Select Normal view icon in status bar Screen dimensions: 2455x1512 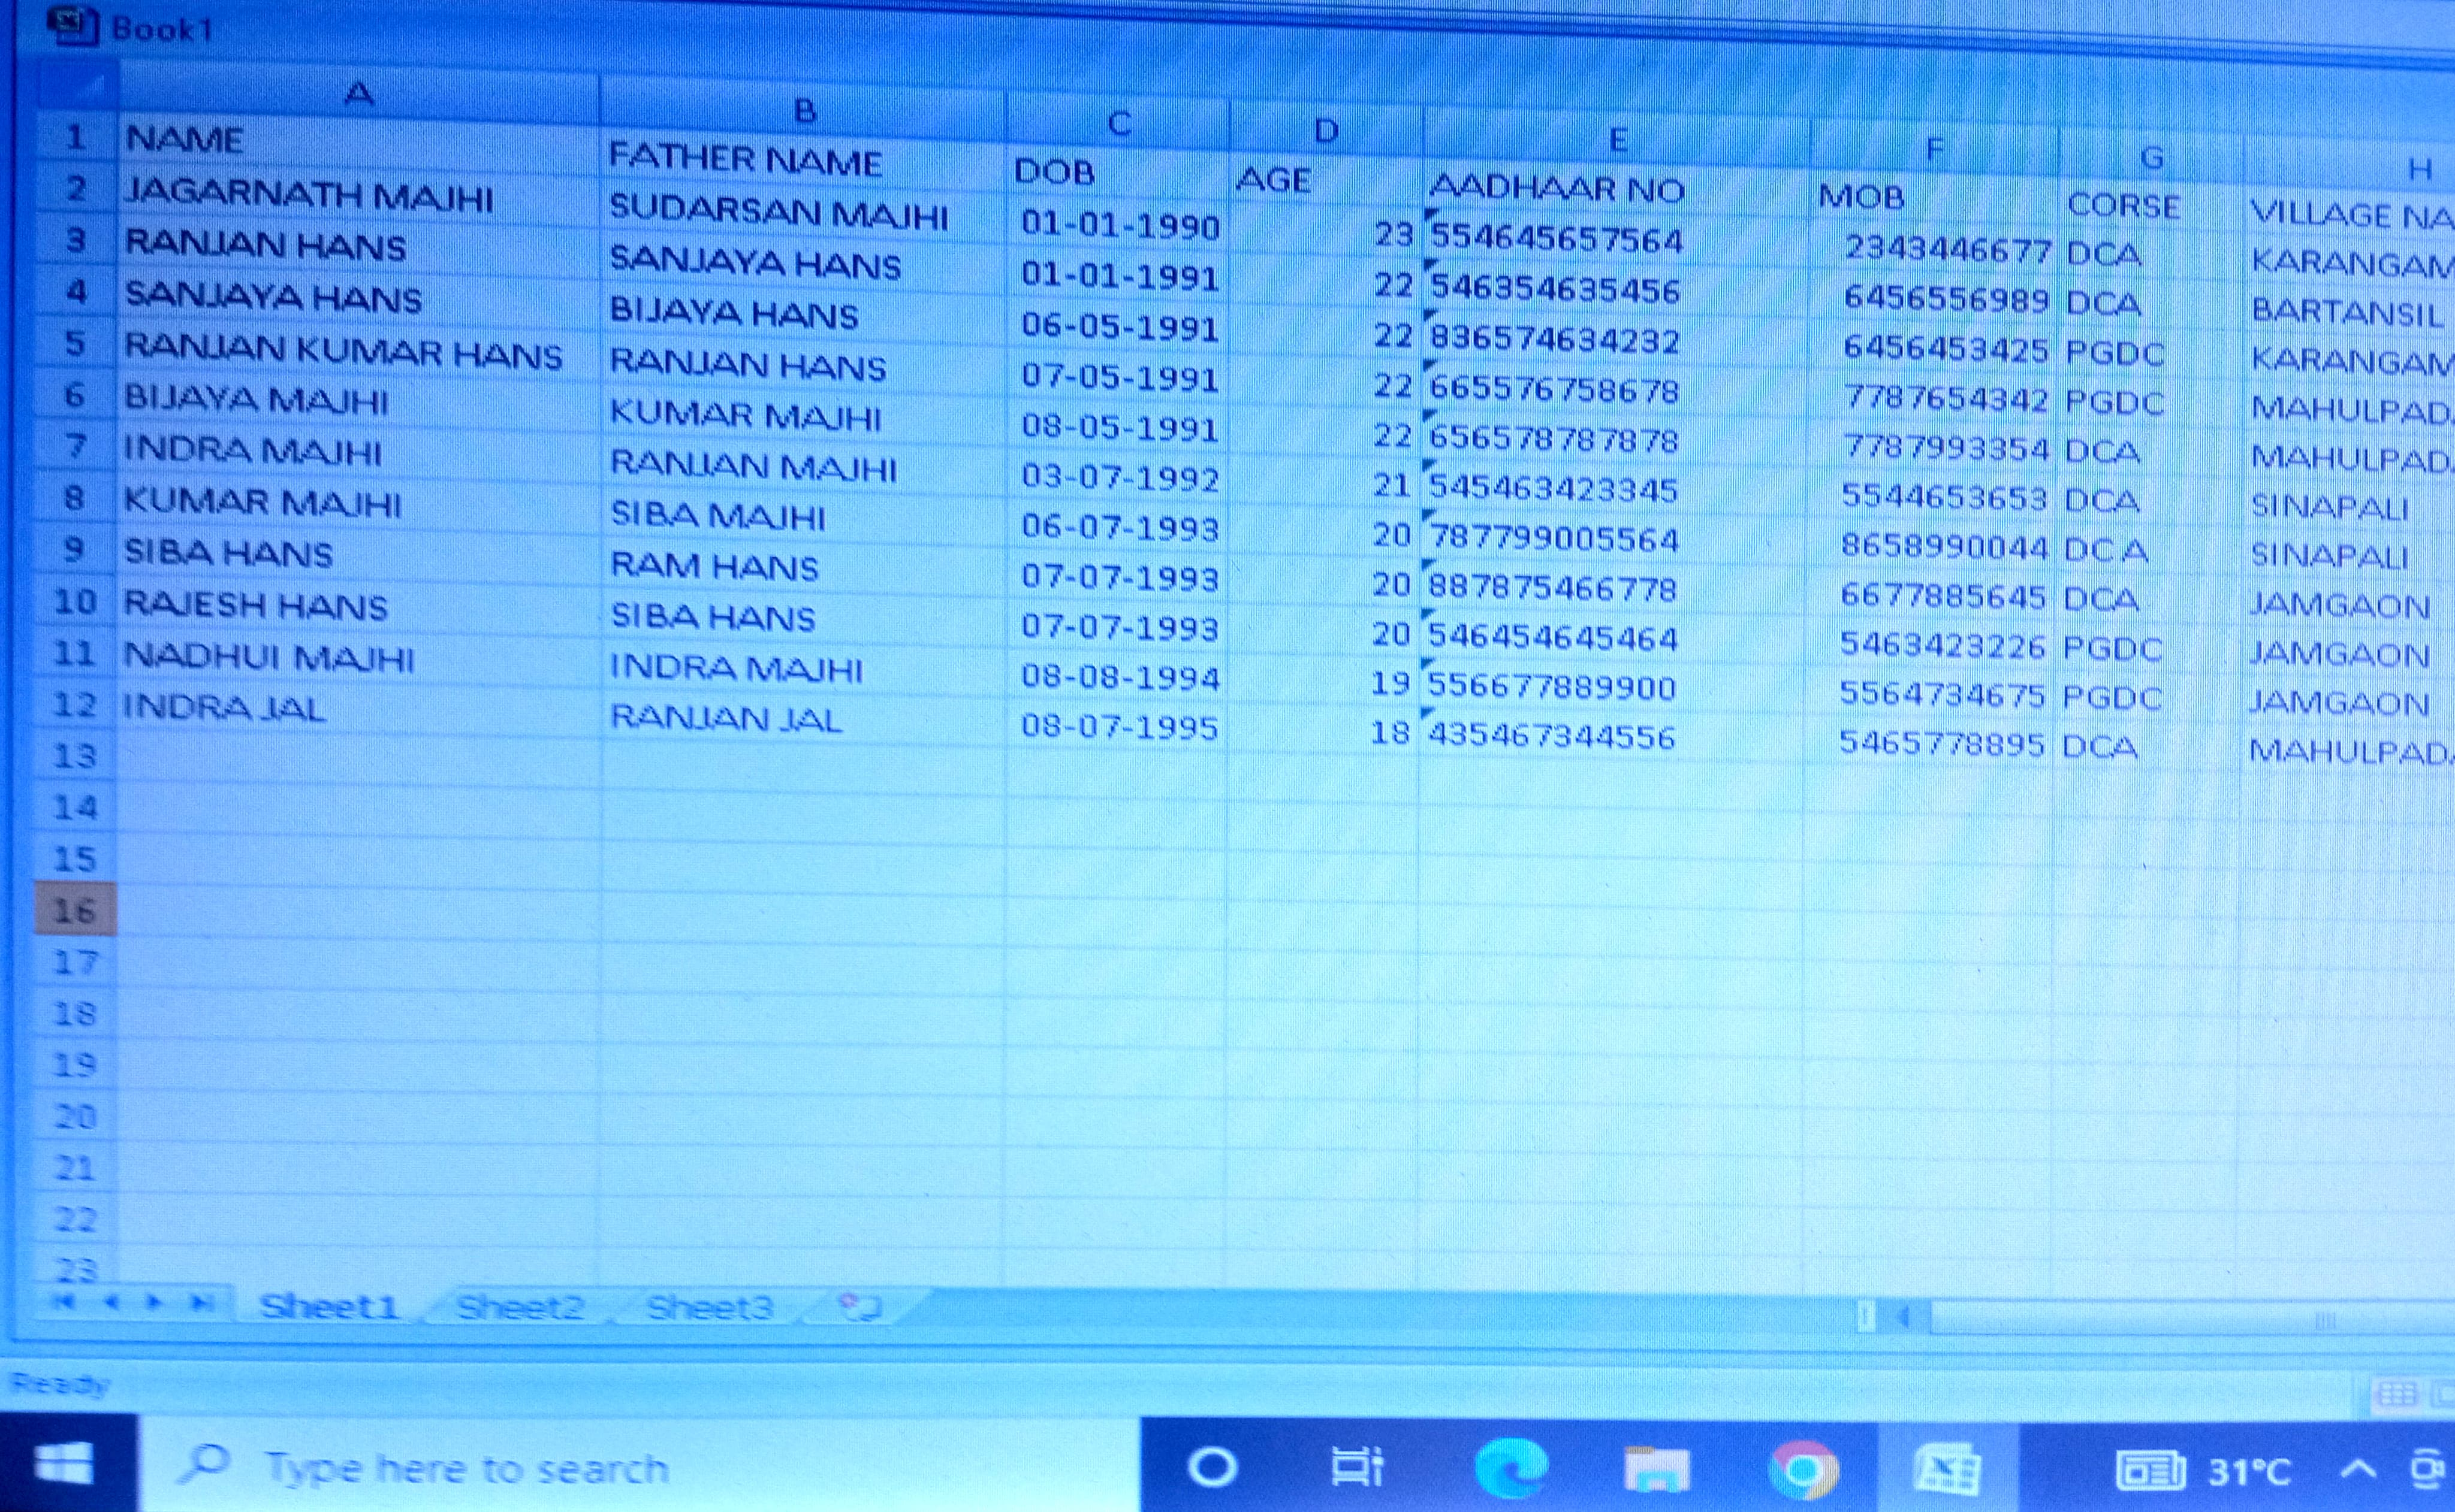pos(2396,1393)
